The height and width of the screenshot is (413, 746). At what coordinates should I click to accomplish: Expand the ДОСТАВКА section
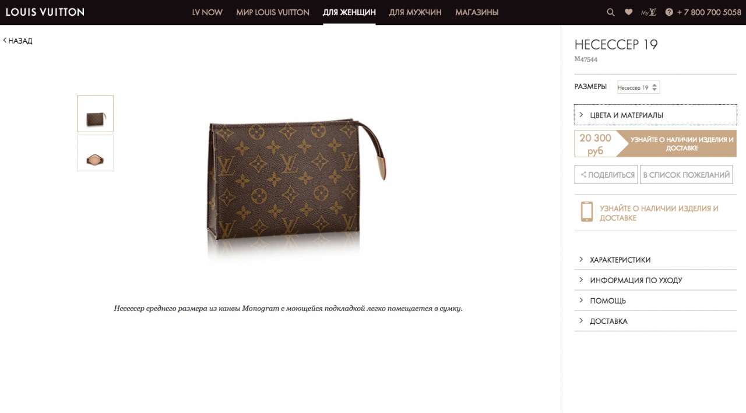tap(656, 321)
